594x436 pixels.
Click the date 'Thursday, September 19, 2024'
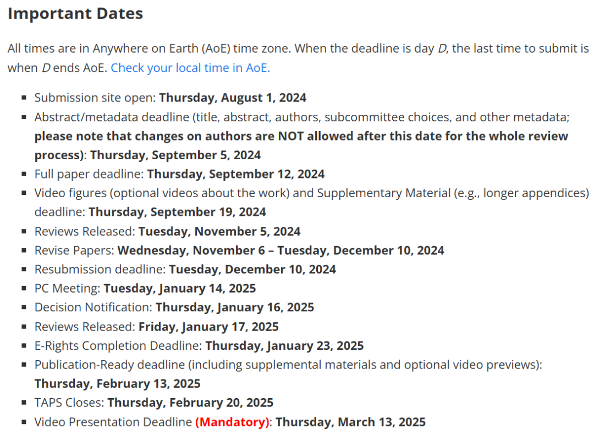177,212
